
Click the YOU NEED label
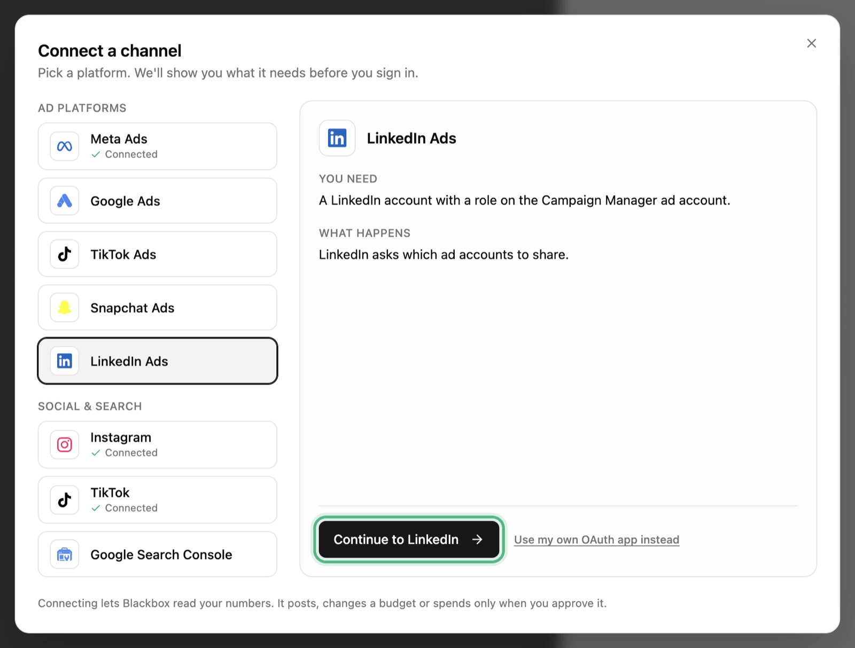coord(348,179)
